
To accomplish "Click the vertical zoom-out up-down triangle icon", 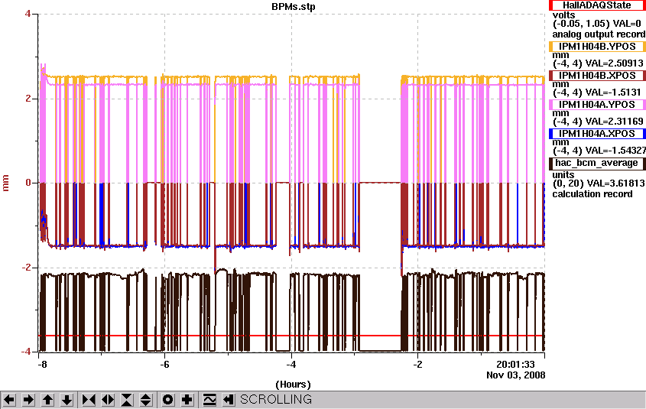I will (x=146, y=400).
